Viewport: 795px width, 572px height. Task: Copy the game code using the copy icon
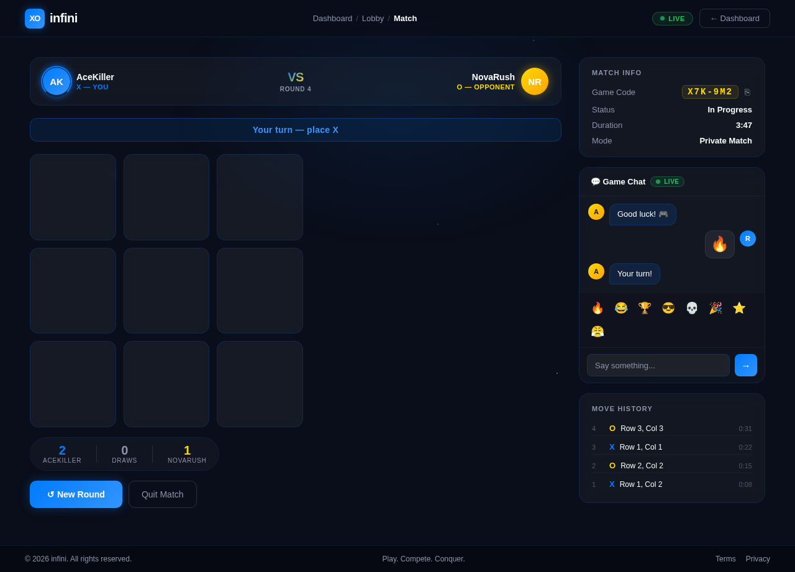(x=747, y=92)
